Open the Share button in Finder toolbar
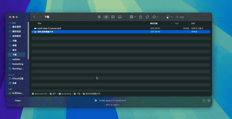The image size is (232, 119). coord(141,17)
